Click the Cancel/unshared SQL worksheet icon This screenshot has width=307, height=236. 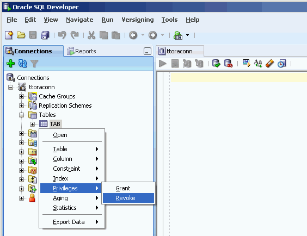pos(246,64)
